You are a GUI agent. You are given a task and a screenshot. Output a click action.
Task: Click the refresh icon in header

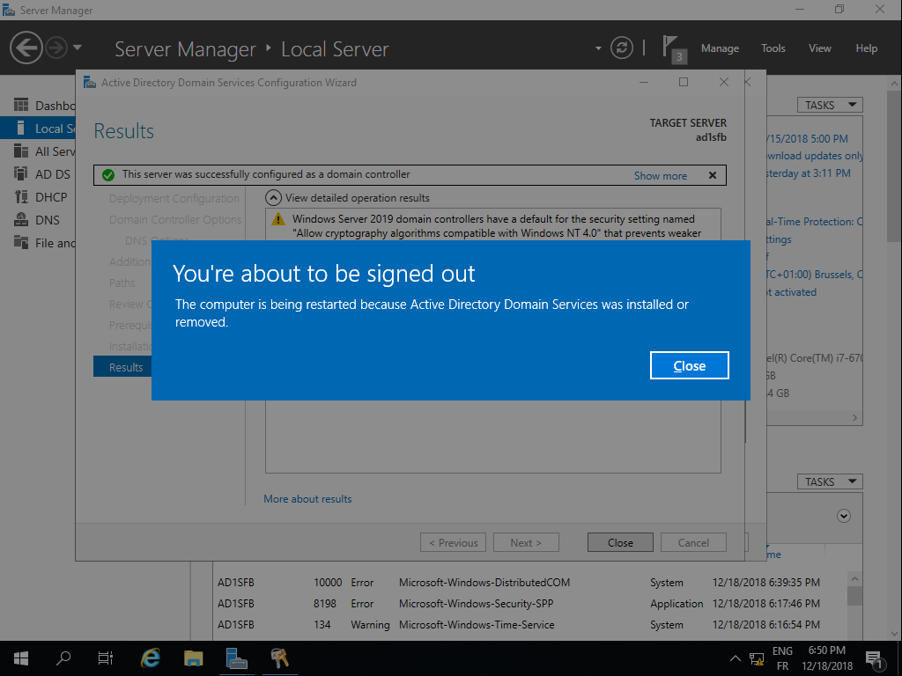tap(622, 48)
